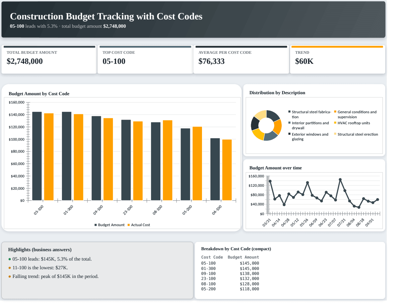Click the Budget Amount column header in breakdown

(244, 257)
